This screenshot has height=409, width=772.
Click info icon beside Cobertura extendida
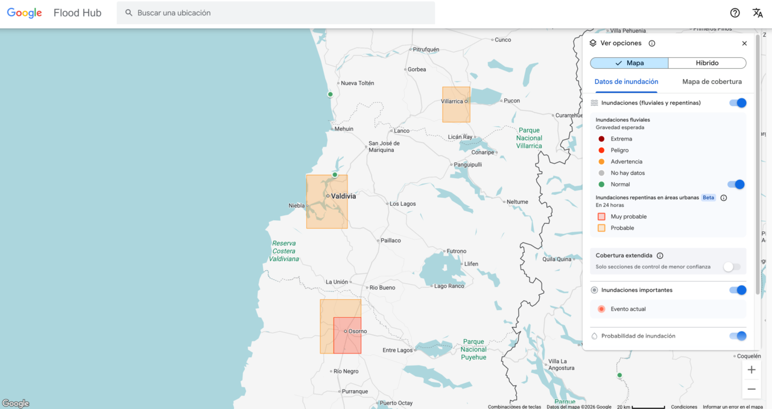click(x=660, y=256)
